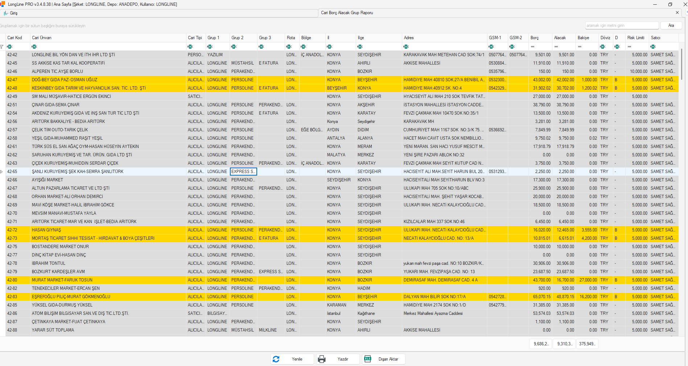This screenshot has height=366, width=688.
Task: Click filter operator icon under Cari Tipi
Action: coord(190,46)
